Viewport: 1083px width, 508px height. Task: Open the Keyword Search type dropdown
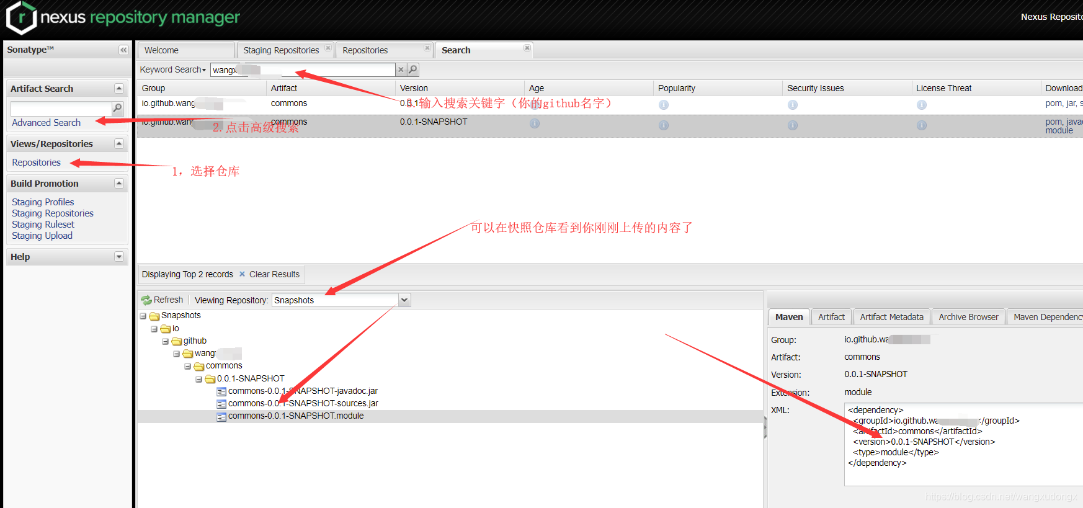coord(173,69)
